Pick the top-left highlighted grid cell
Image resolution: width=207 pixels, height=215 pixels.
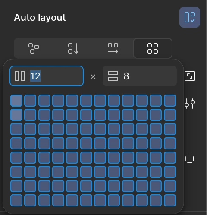pos(16,101)
